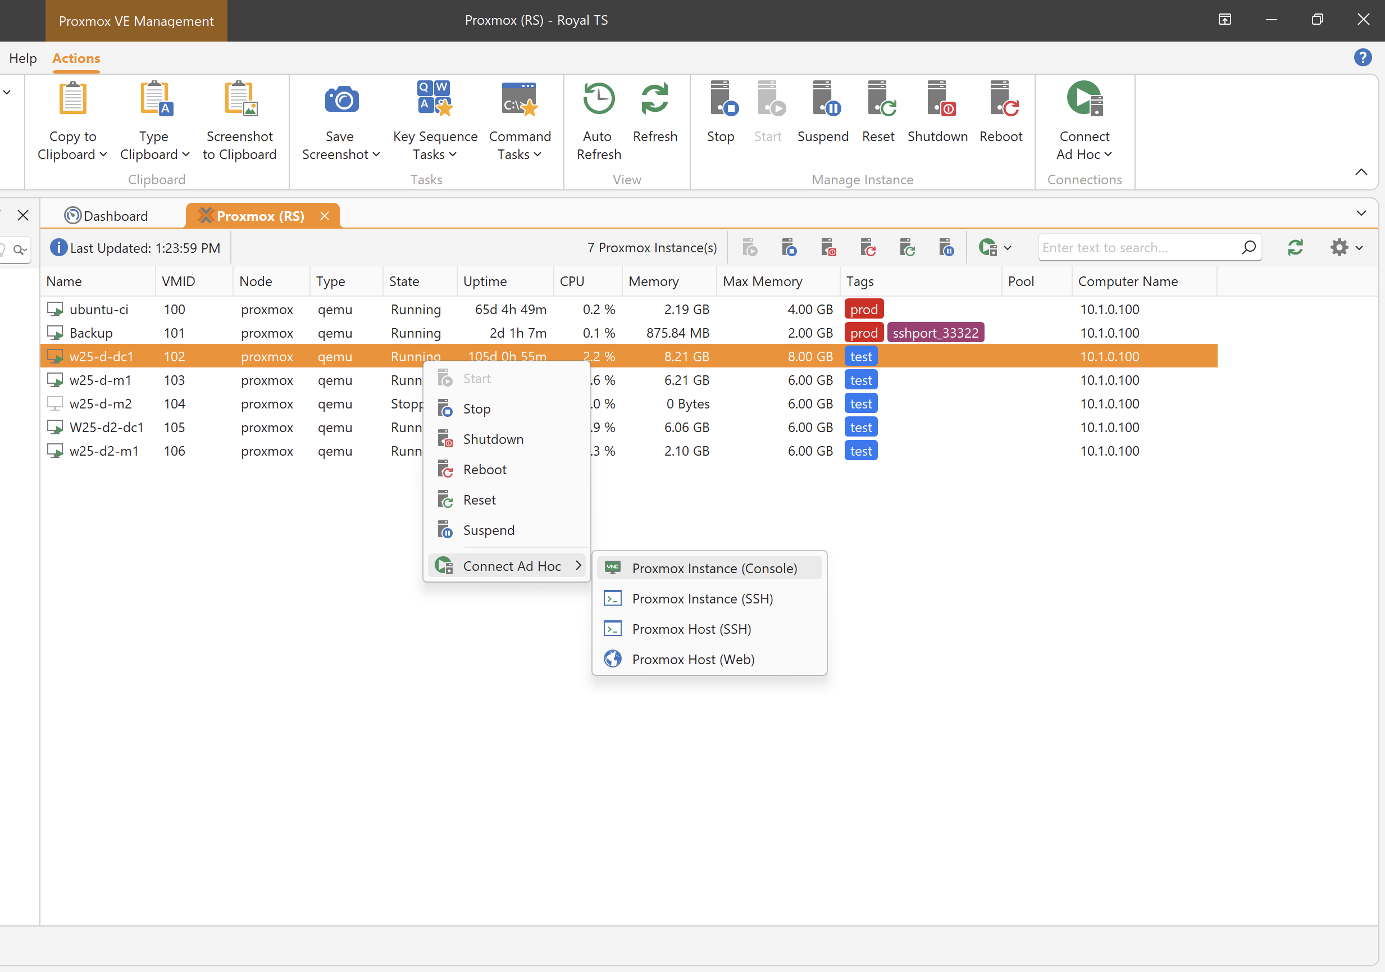The image size is (1385, 972).
Task: Open the Help ribbon tab
Action: pyautogui.click(x=23, y=58)
